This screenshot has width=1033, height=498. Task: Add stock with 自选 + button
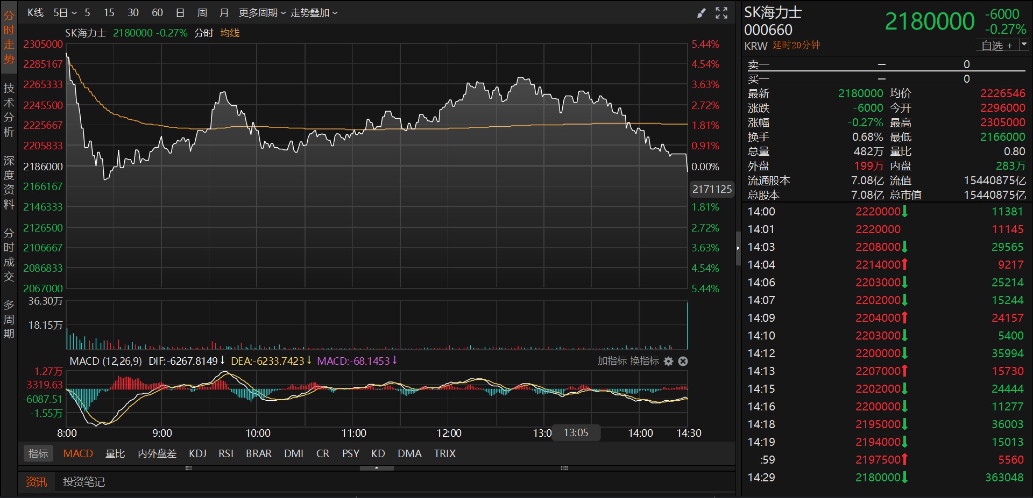pyautogui.click(x=997, y=46)
